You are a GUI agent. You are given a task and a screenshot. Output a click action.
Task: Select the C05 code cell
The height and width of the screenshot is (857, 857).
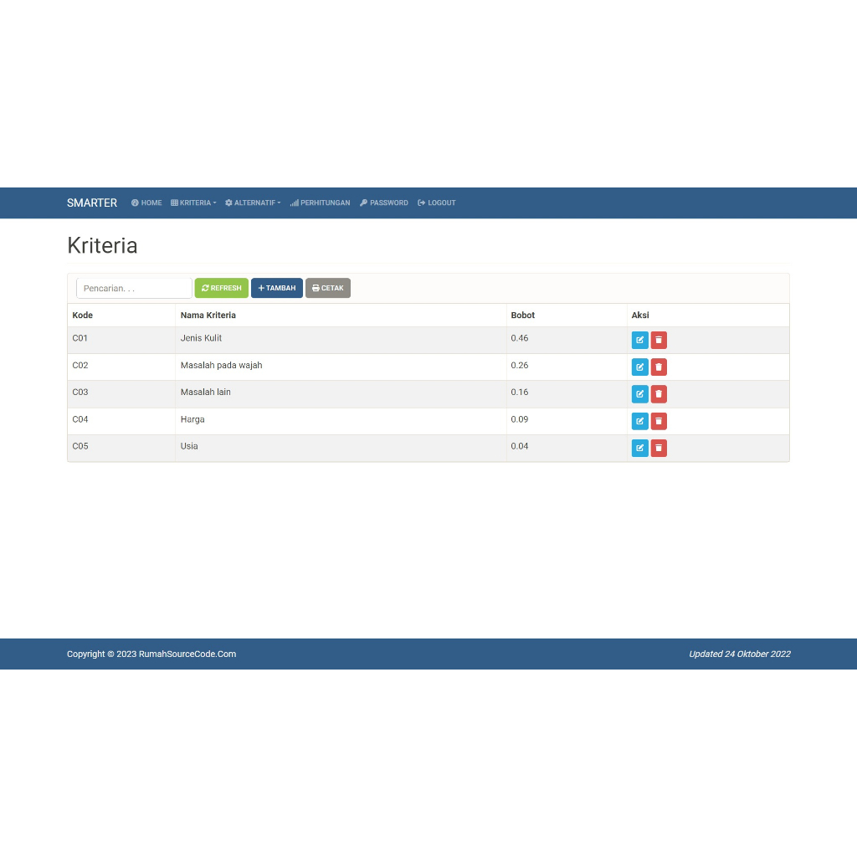click(x=121, y=449)
